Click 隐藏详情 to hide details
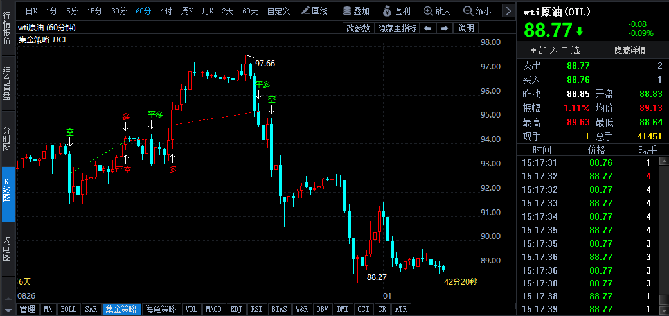The height and width of the screenshot is (316, 669). 630,50
